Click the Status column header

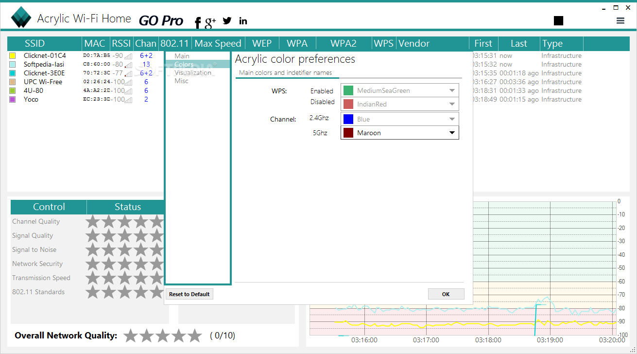click(x=127, y=207)
